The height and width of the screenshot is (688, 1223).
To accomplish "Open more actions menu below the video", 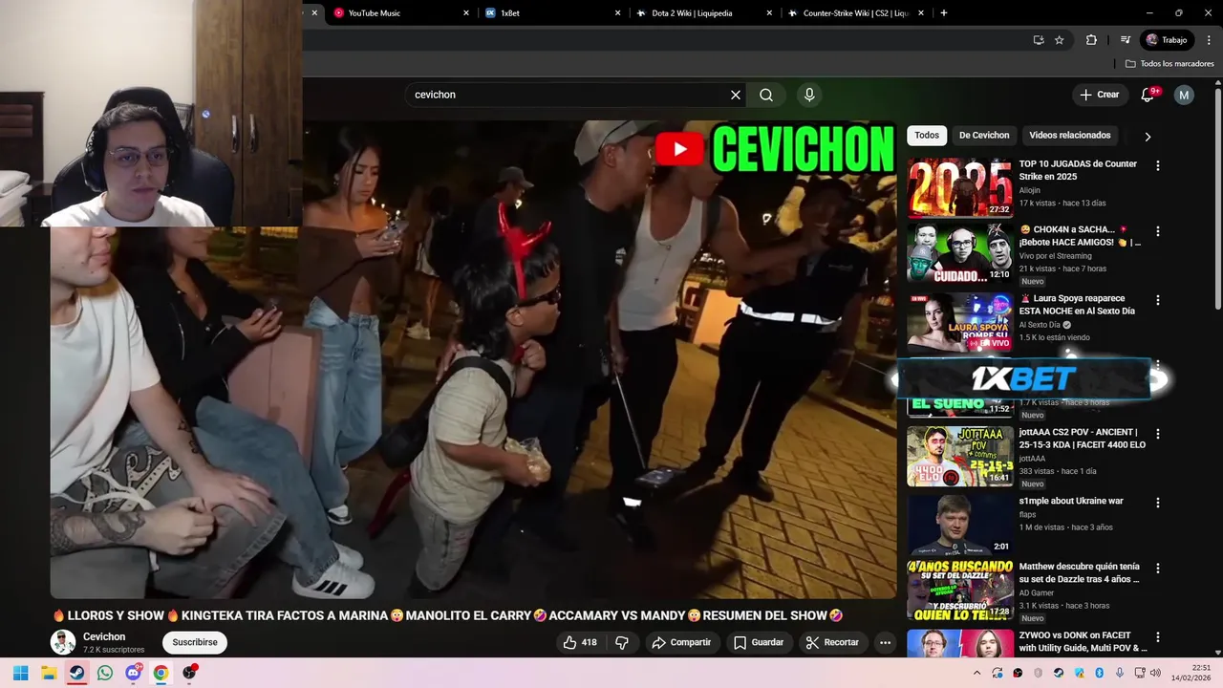I will coord(885,642).
